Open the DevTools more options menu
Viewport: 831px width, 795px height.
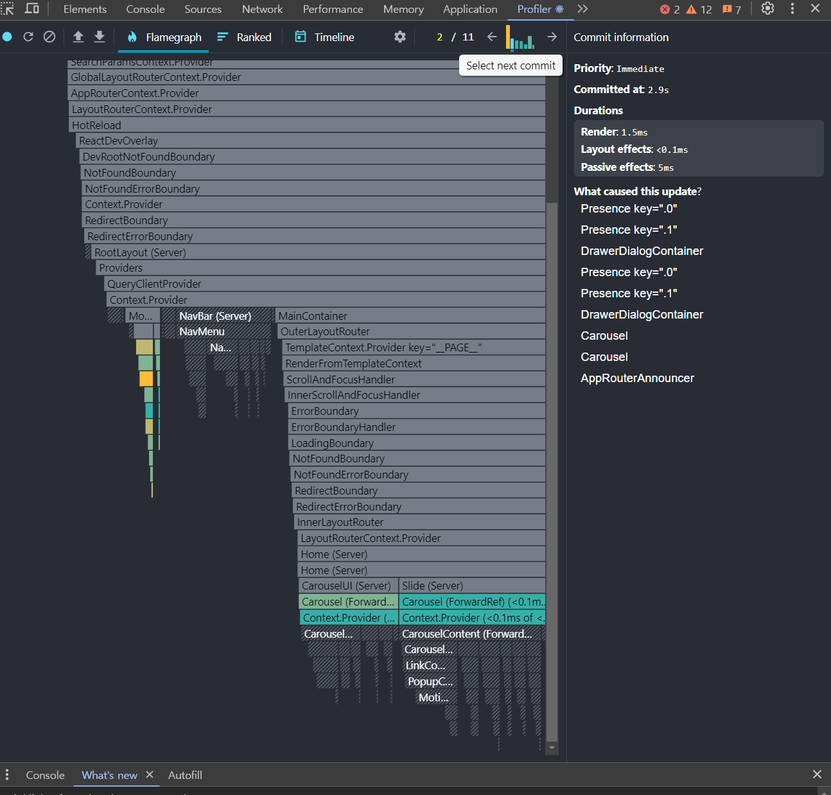coord(792,9)
